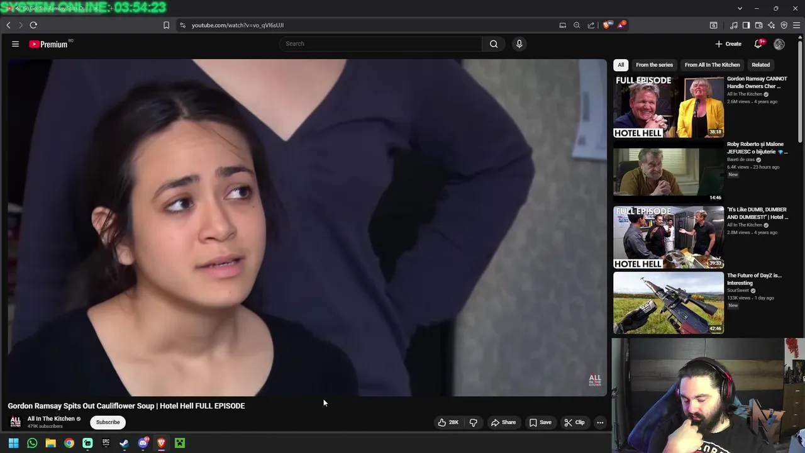
Task: Go back in browser
Action: [8, 25]
